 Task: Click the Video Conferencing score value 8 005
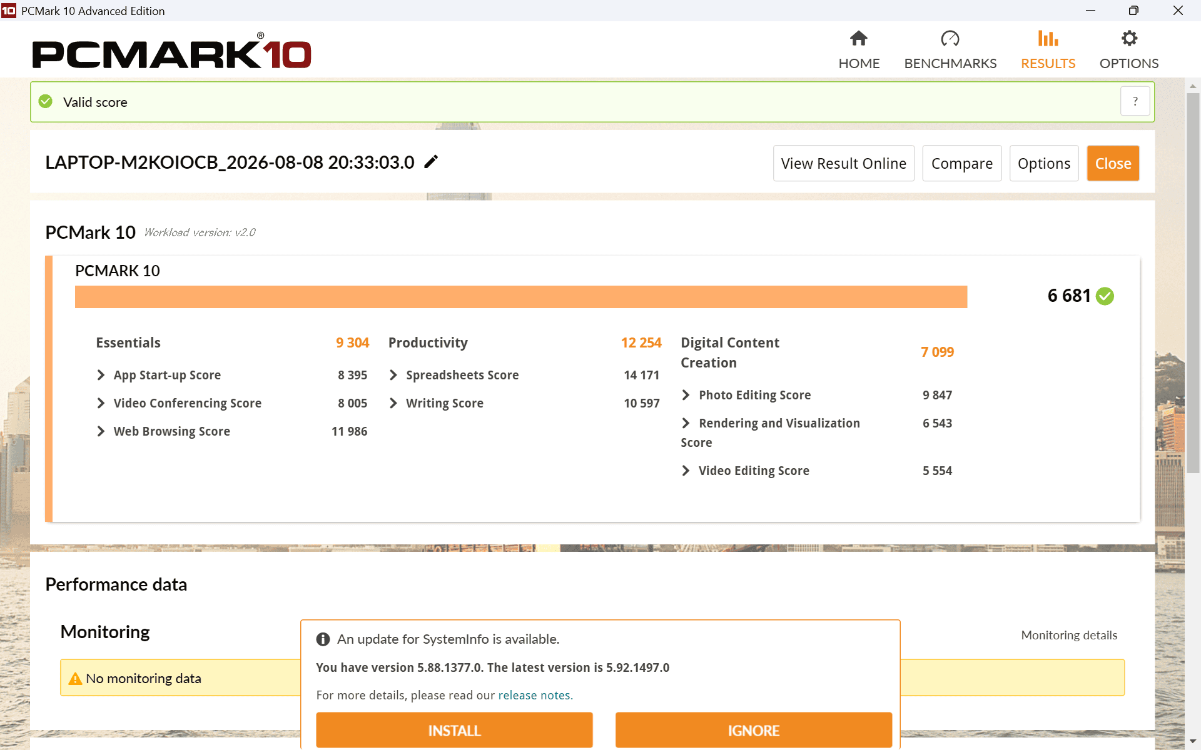[352, 403]
